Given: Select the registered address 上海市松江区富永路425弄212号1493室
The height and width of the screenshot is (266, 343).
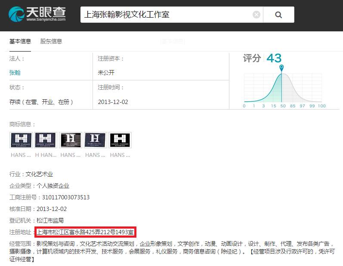Looking at the screenshot, I should 85,232.
